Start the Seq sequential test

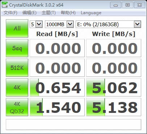(x=17, y=48)
